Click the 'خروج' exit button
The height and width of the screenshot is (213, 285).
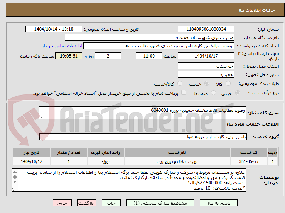[x=62, y=203]
